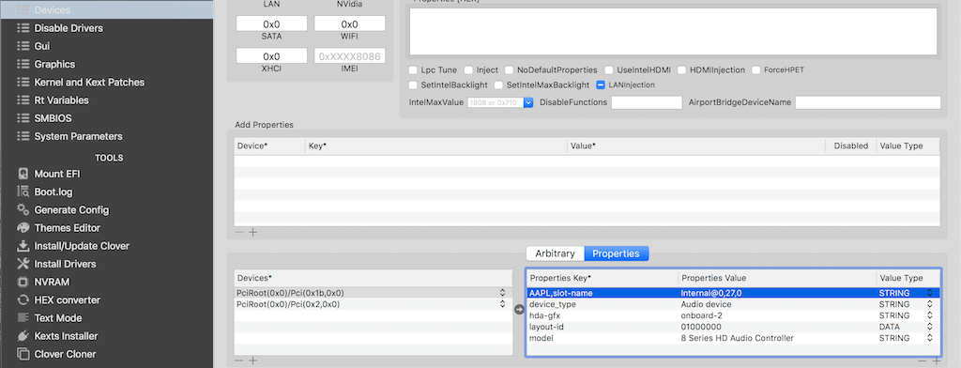
Task: Open stepper for PciRoot(0x0)/Pci(0x1b,0x0) device
Action: [x=503, y=293]
